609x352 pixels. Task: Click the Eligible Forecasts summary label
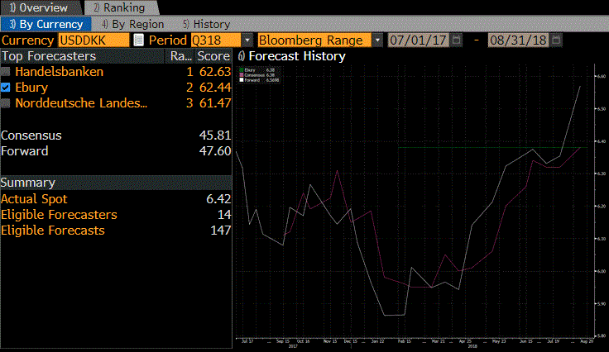[x=53, y=231]
